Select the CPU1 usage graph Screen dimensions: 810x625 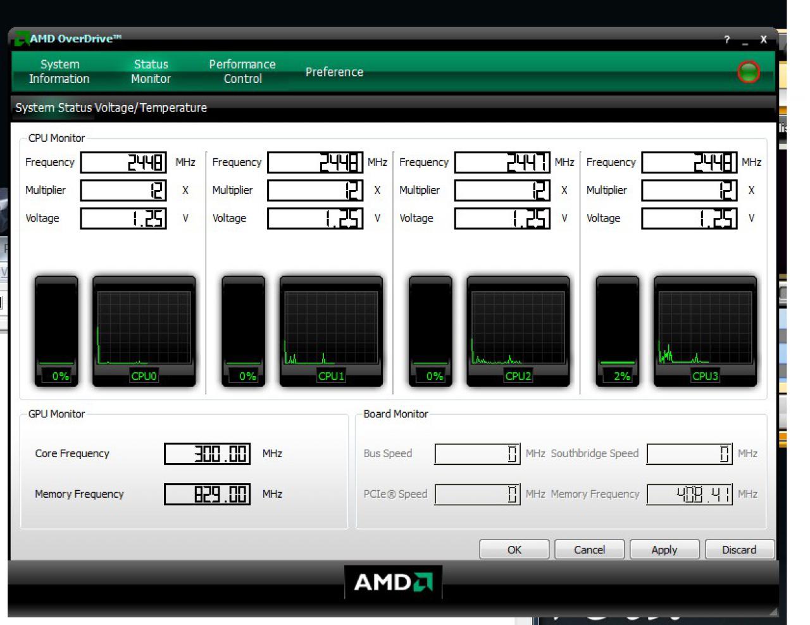(331, 331)
